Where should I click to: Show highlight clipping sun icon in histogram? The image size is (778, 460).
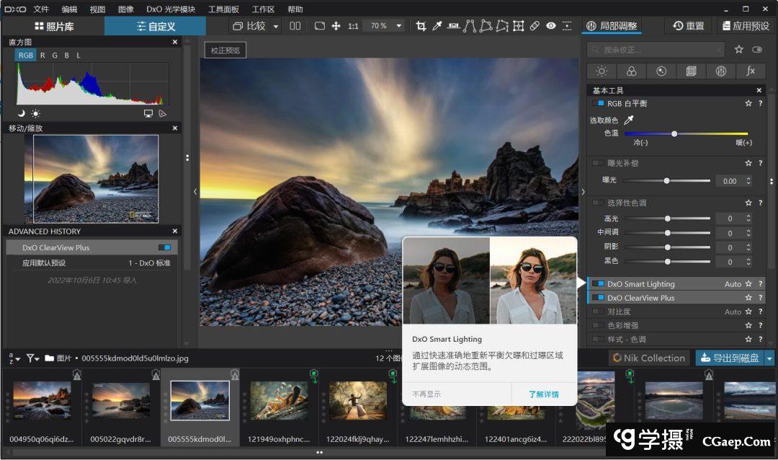(35, 113)
